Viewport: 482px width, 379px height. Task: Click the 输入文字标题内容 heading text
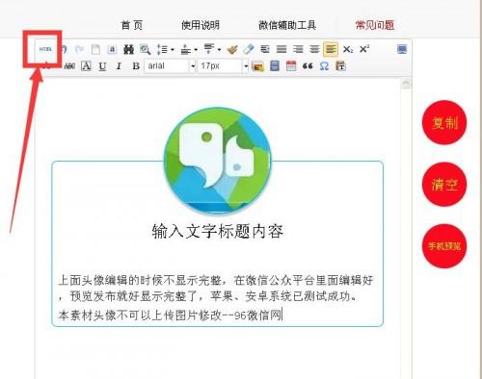217,231
